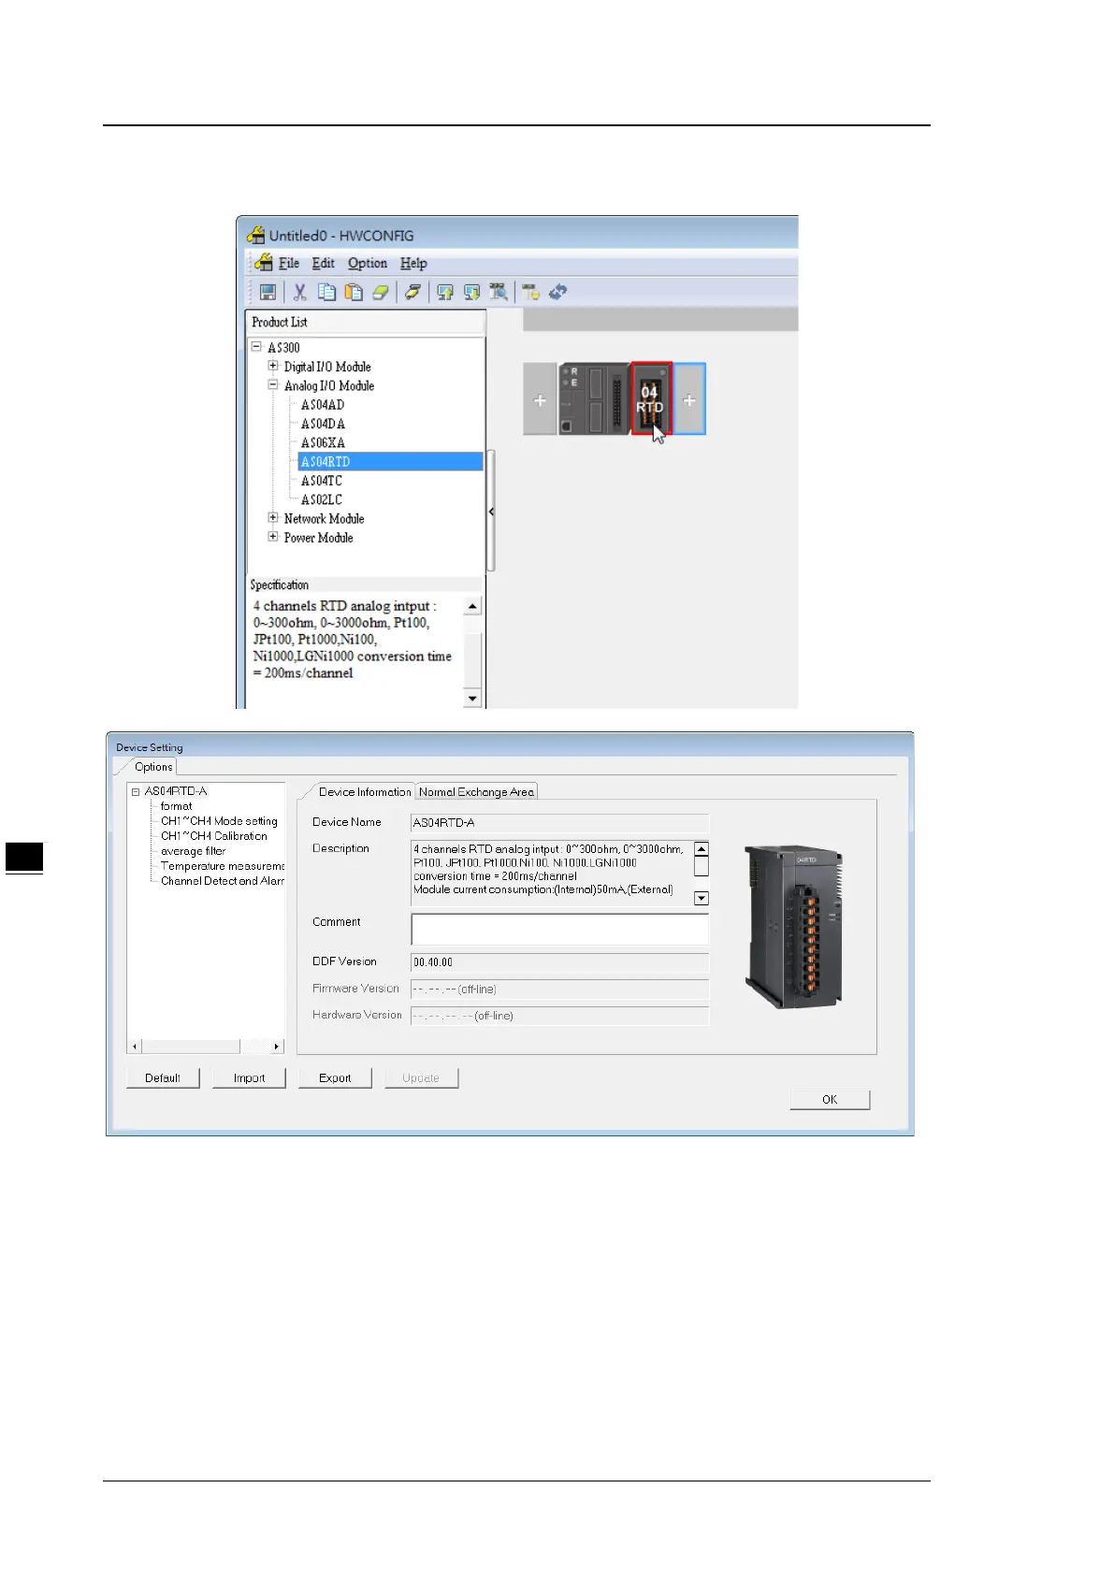Click settings tree right scroll arrow
The width and height of the screenshot is (1114, 1575).
[x=276, y=1047]
